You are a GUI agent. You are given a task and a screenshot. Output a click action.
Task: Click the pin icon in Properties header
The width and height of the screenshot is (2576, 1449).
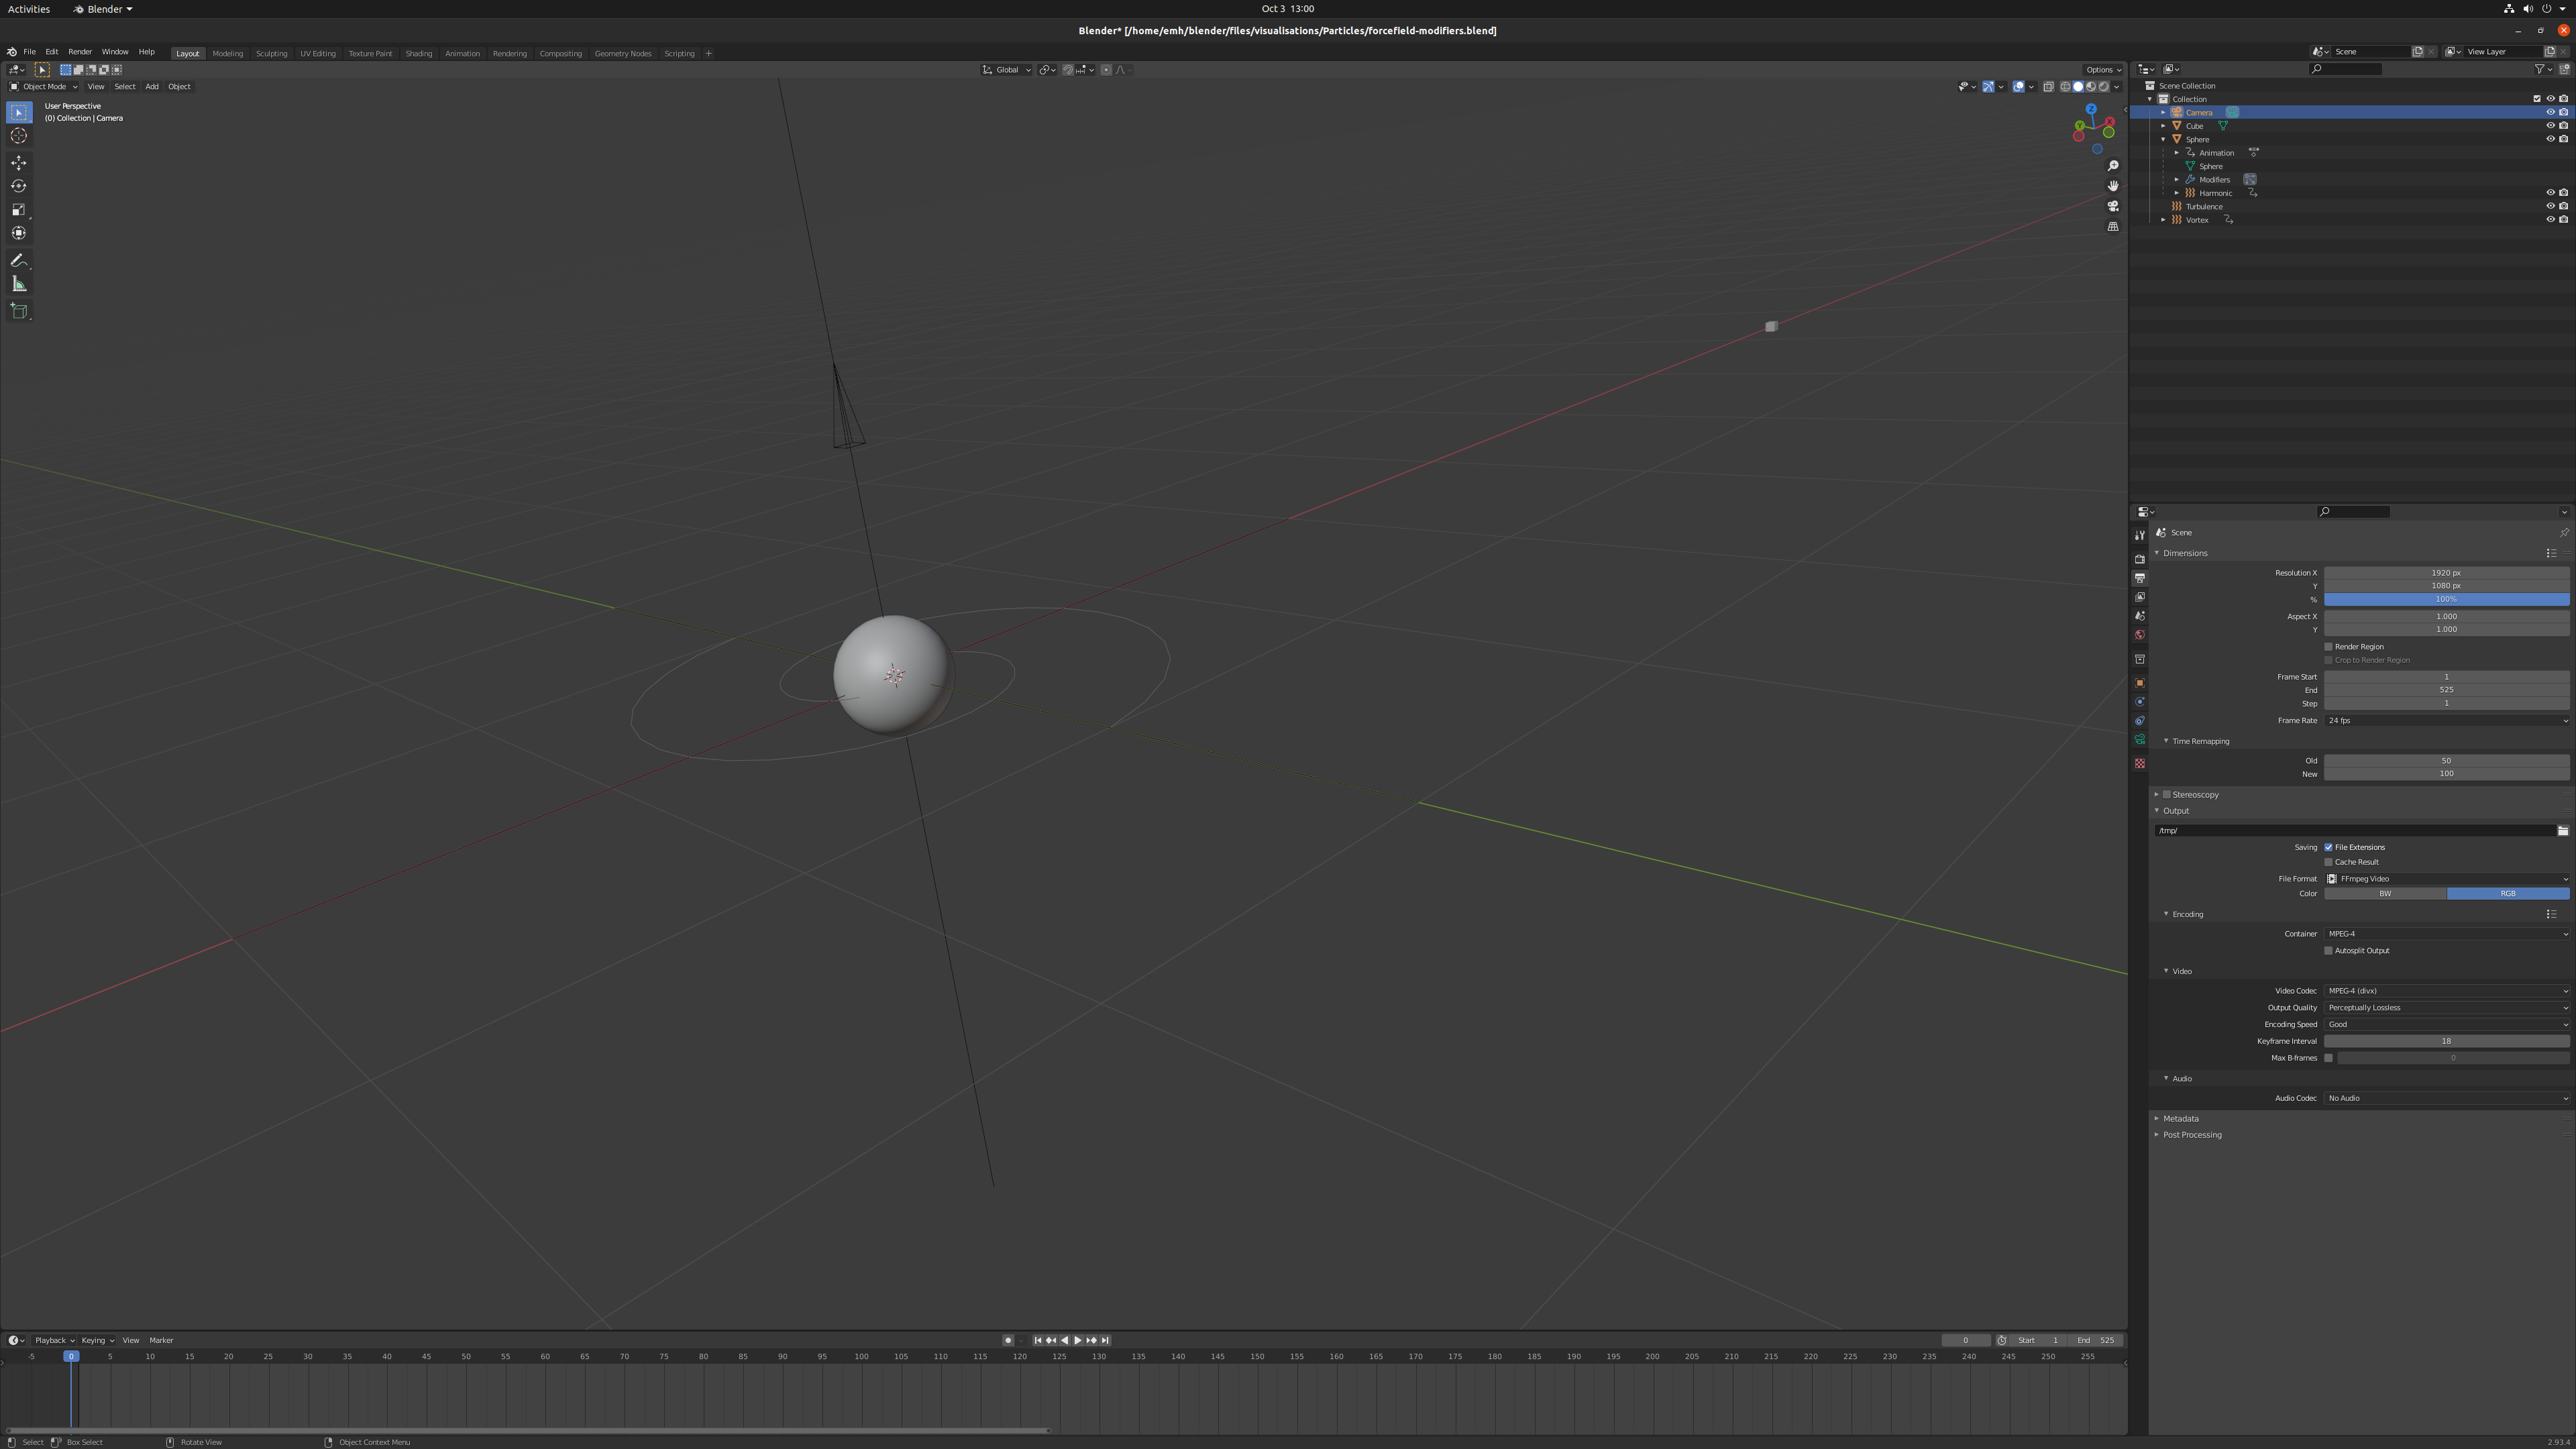[x=2564, y=533]
